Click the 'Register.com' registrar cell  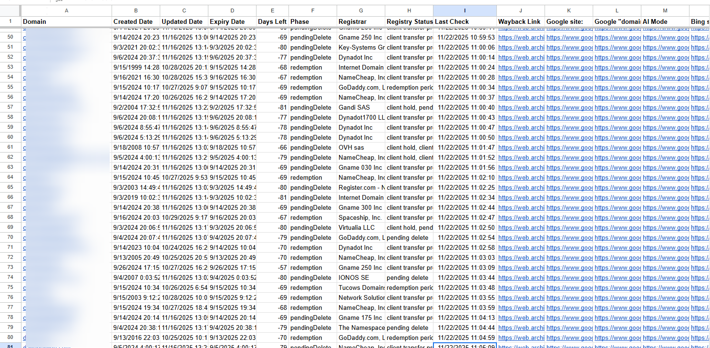click(361, 187)
